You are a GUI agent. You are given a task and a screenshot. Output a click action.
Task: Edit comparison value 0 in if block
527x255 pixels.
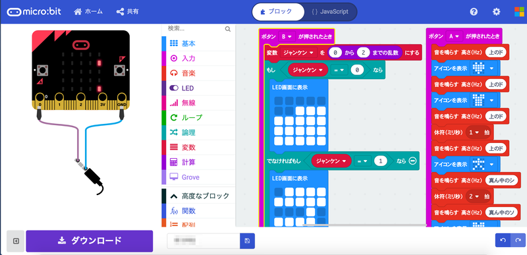click(357, 70)
